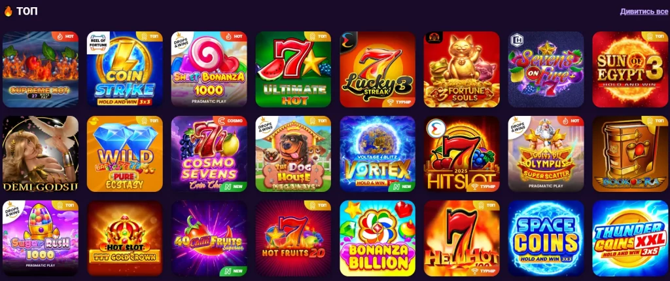Choose Sevens on Fire game
This screenshot has height=281, width=670.
546,69
